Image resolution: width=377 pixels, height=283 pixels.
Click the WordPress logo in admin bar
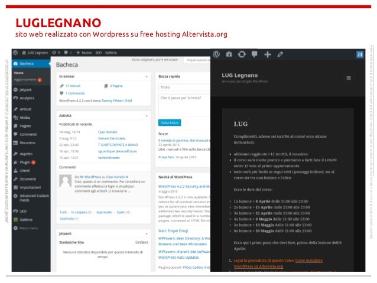pos(15,53)
